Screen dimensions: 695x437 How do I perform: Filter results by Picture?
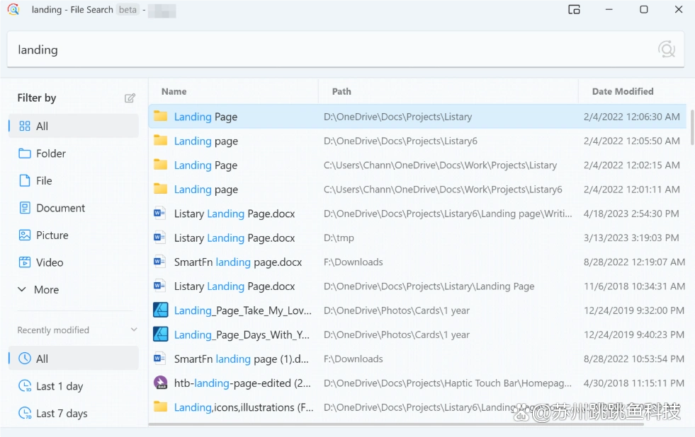(x=74, y=235)
